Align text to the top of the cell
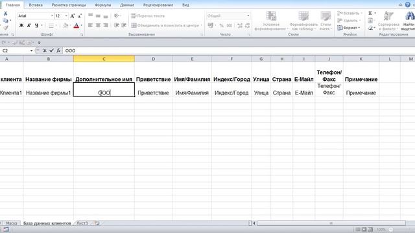Screen dimensions: 415x233 coord(91,16)
